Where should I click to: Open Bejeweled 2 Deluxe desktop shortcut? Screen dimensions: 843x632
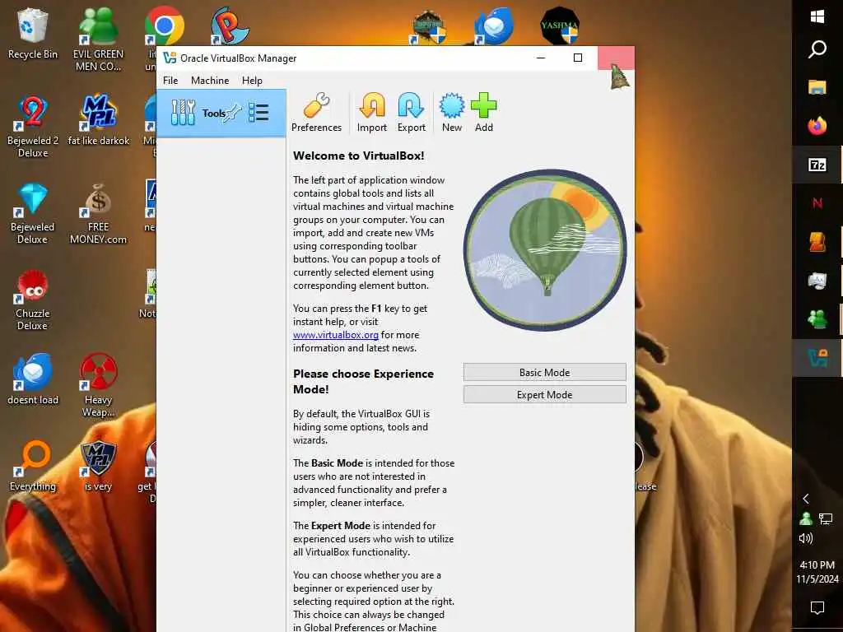(33, 126)
